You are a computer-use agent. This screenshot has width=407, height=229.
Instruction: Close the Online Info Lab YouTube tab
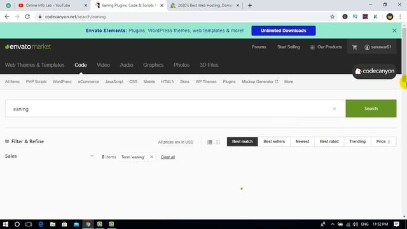[86, 6]
